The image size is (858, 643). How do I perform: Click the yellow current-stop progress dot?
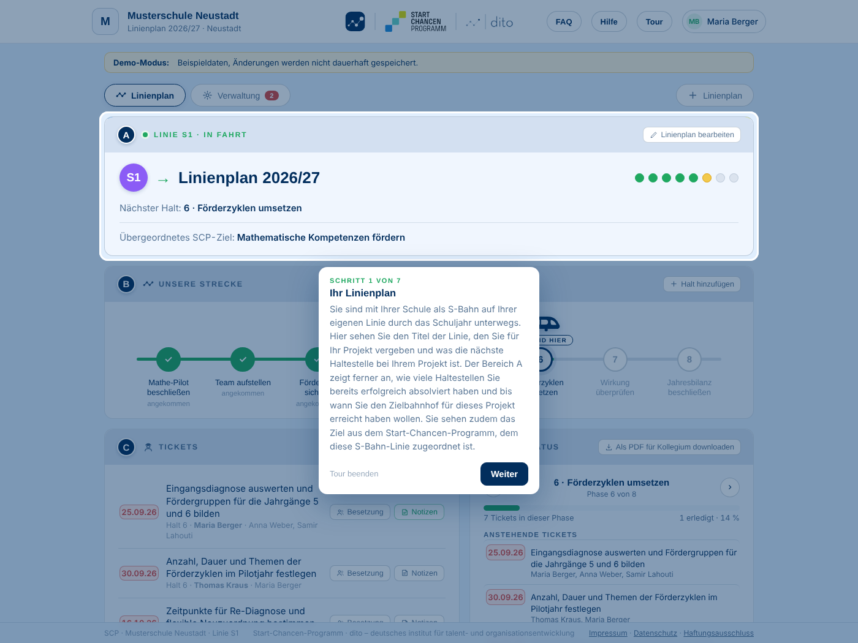(707, 178)
